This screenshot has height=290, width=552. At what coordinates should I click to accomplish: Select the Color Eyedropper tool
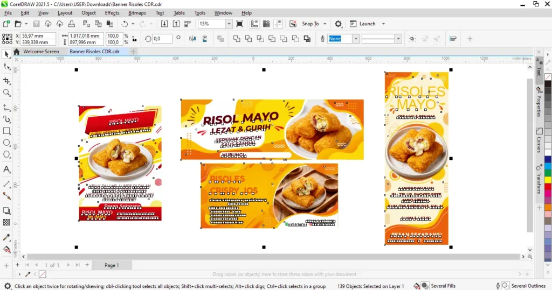6,237
